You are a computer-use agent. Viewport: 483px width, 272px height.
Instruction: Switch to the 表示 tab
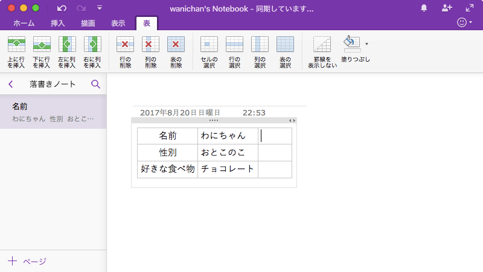pyautogui.click(x=118, y=24)
